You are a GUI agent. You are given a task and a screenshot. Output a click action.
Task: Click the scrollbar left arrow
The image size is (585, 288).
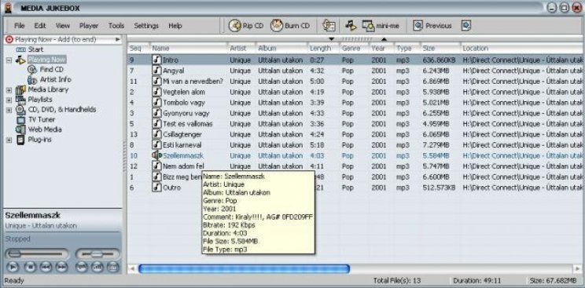[x=131, y=268]
